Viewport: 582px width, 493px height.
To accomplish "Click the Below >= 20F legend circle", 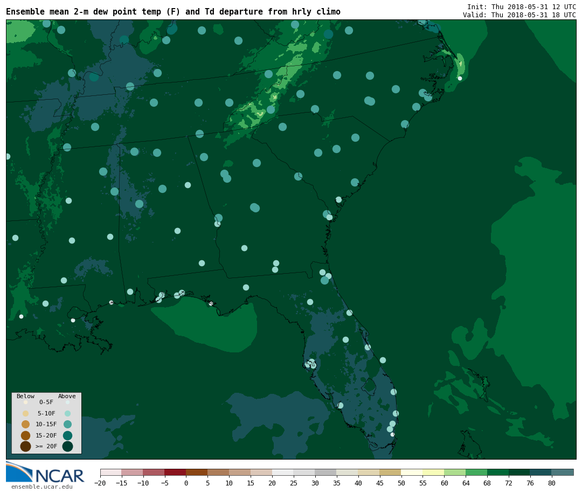I will point(26,446).
